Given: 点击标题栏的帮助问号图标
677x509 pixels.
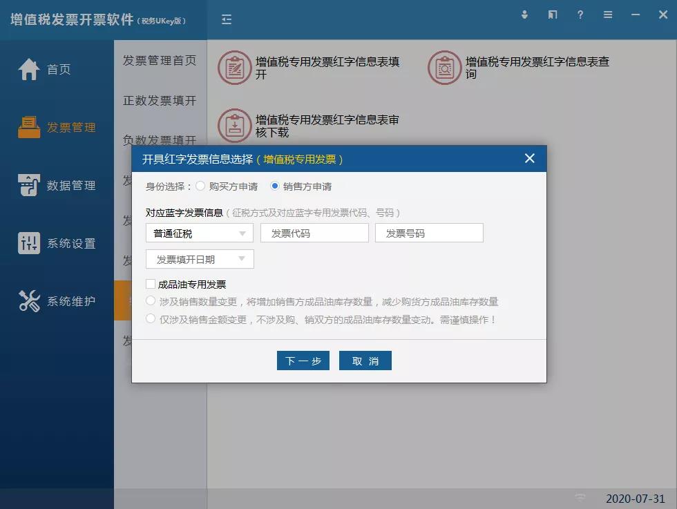Looking at the screenshot, I should 580,15.
